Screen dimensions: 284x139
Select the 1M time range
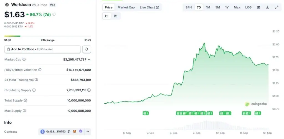click(x=208, y=7)
